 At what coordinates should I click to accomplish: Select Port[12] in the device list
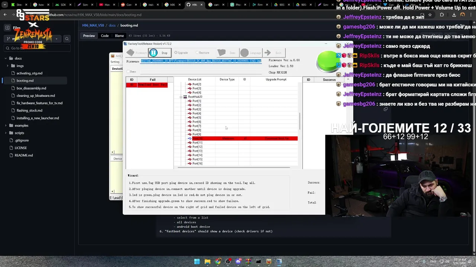tap(197, 147)
